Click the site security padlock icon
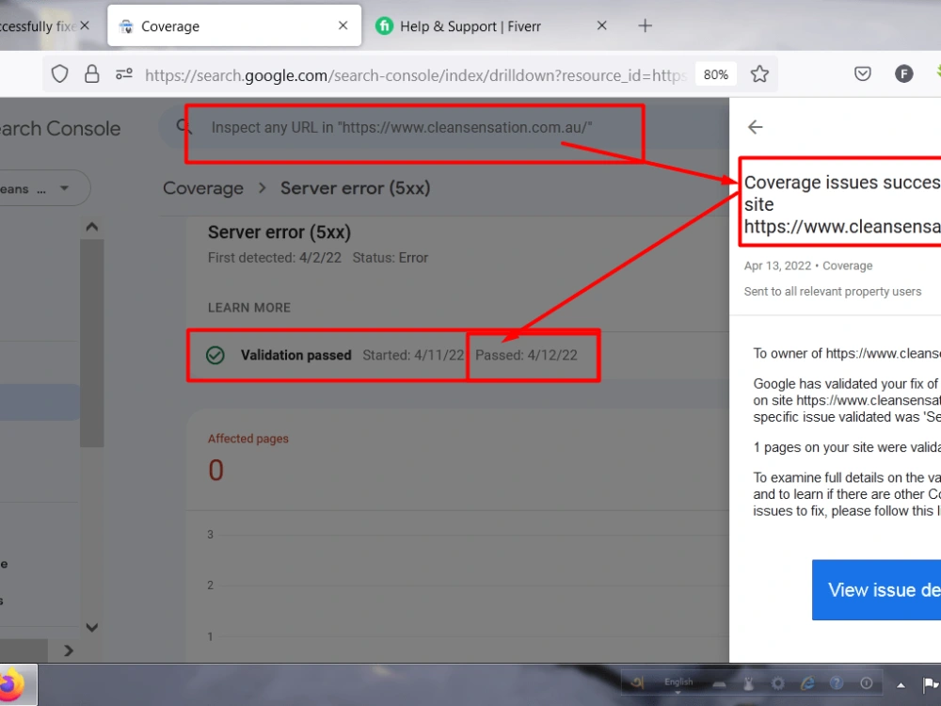The width and height of the screenshot is (941, 706). point(92,74)
